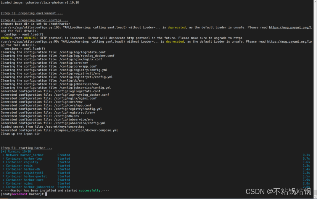Click the '[Step 3]: preparing environment ...' line
This screenshot has height=199, width=317.
click(32, 13)
